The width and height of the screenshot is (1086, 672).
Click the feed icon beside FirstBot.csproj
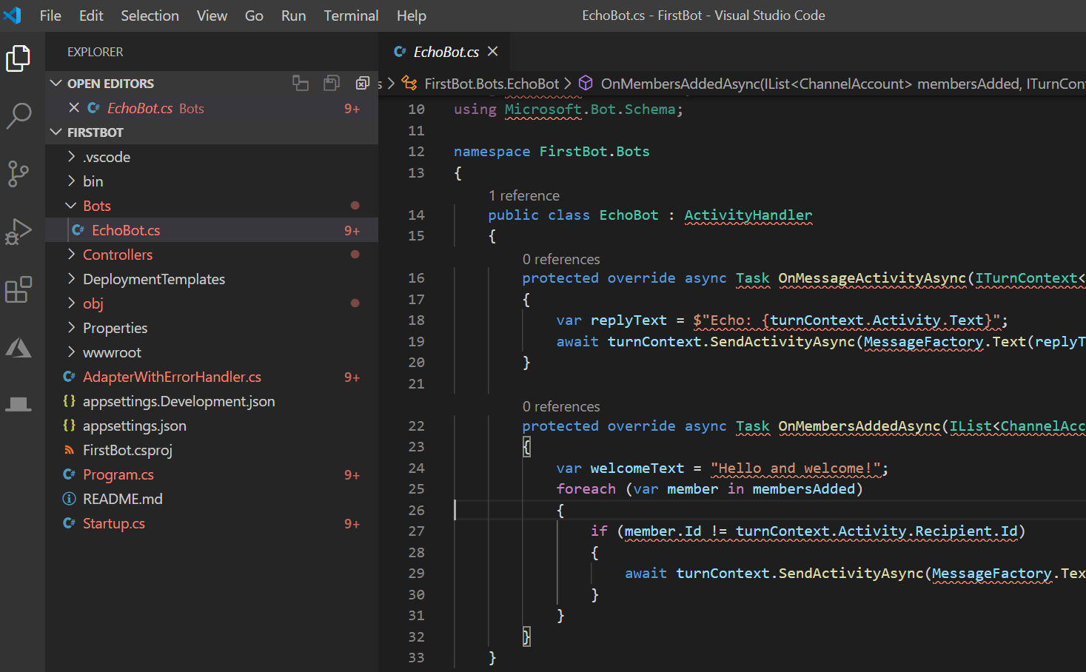[x=69, y=450]
